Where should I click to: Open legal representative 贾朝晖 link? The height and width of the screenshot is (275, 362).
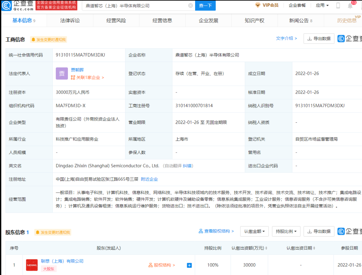(77, 70)
